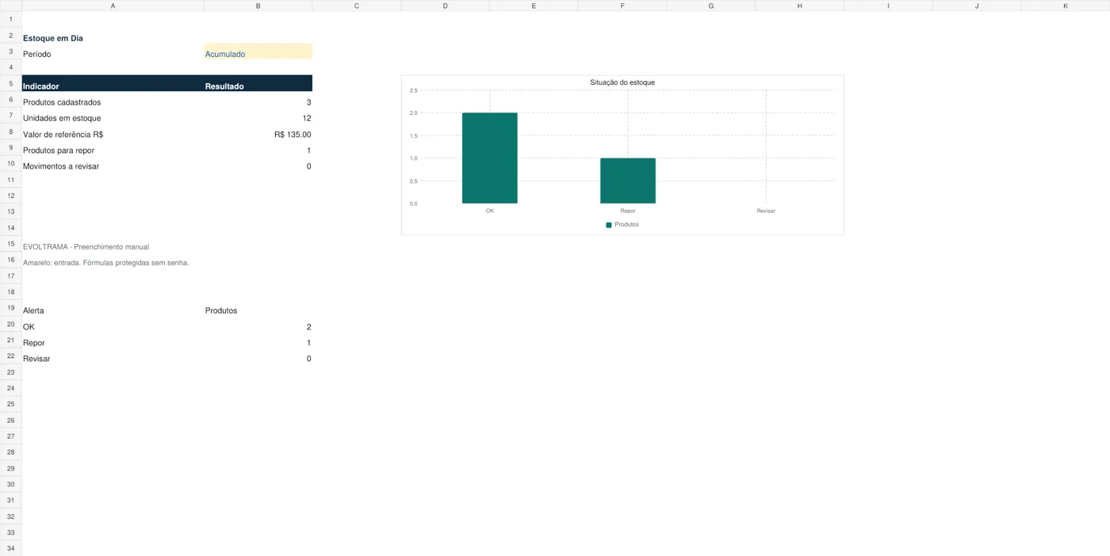Select column K header
Screen dimensions: 1110x556
[x=1066, y=6]
